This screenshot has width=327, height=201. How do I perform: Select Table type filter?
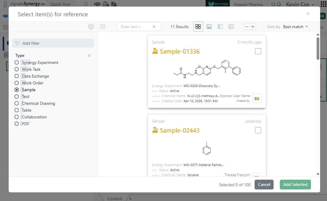click(x=17, y=110)
